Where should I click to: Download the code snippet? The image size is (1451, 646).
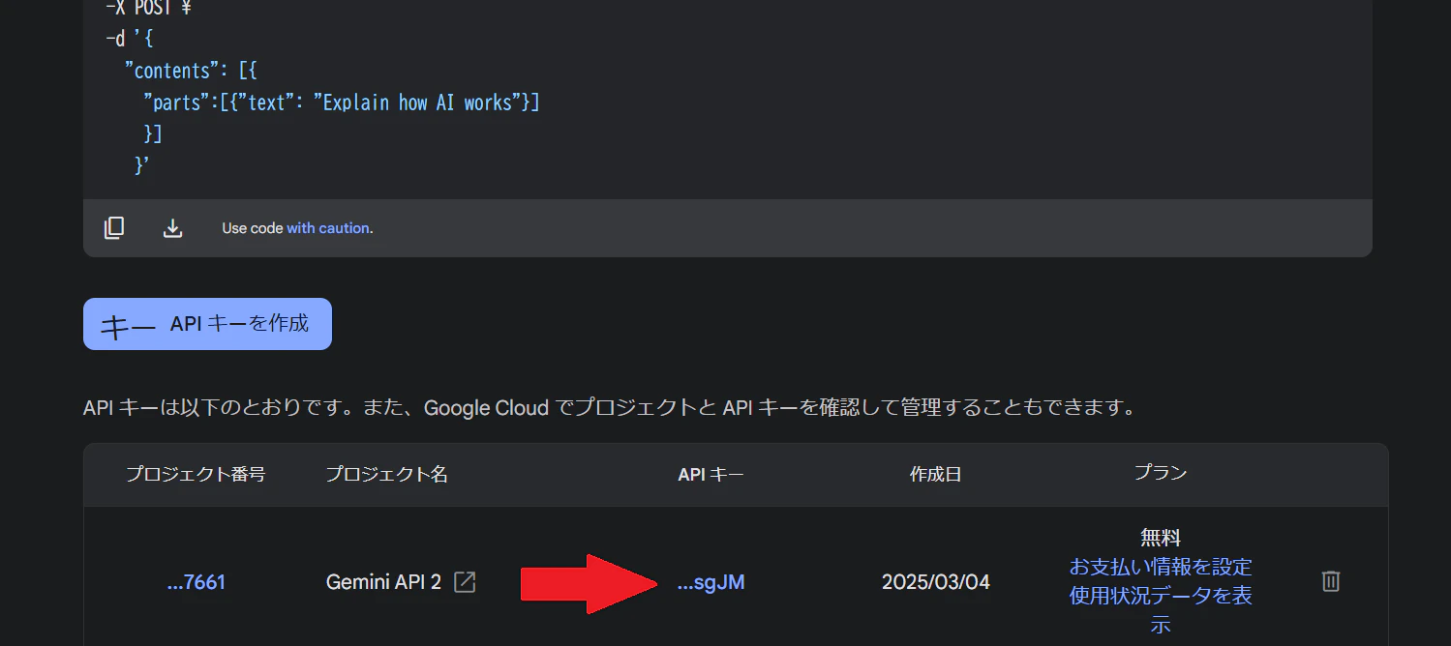[x=172, y=228]
